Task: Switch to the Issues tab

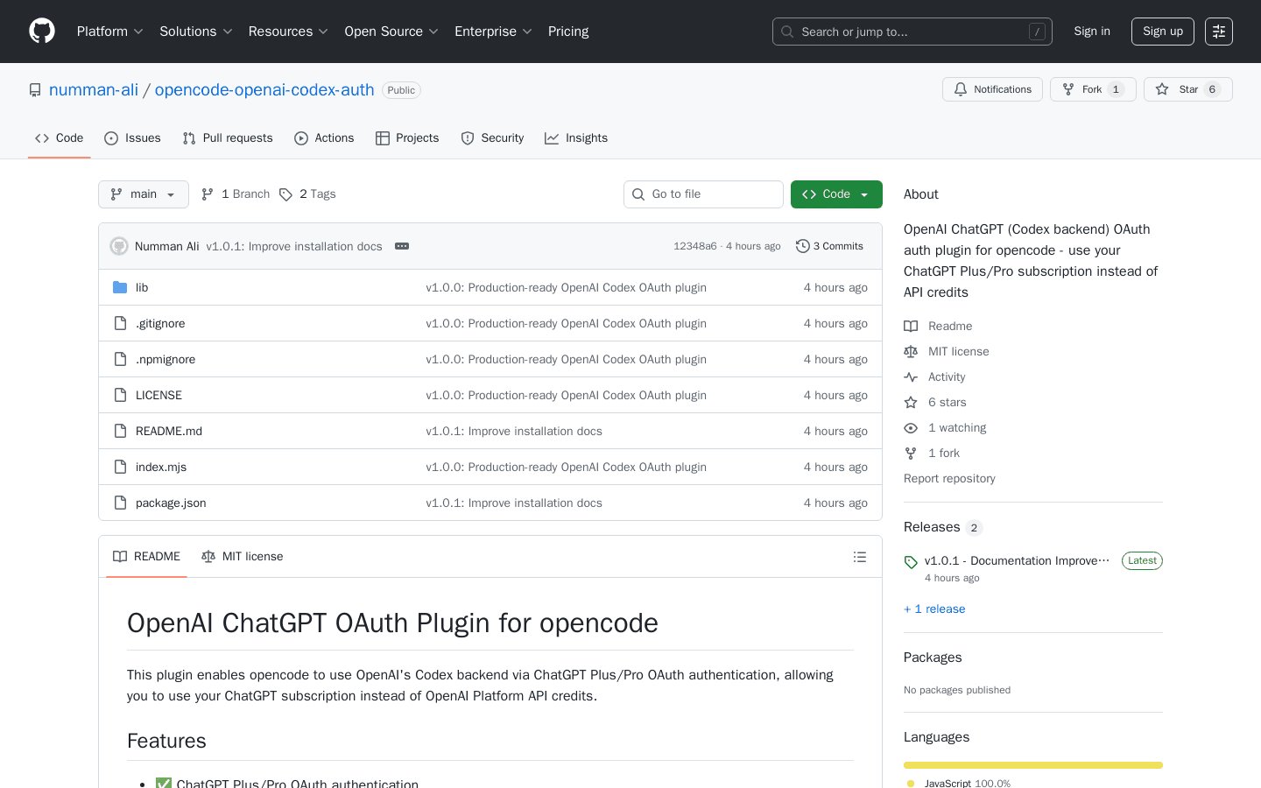Action: (x=132, y=137)
